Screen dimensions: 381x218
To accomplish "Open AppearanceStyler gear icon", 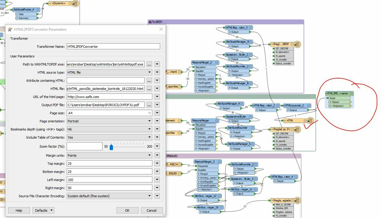I will point(250,117).
